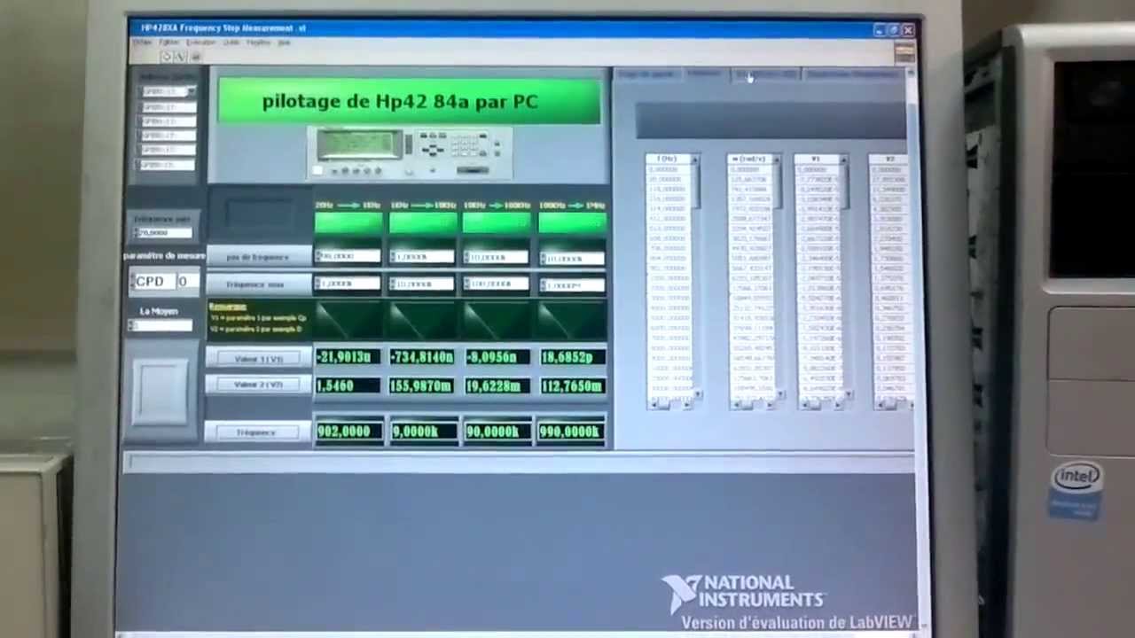1135x638 pixels.
Task: Click the f (Hz) column vertical scrollbar
Action: coord(695,276)
